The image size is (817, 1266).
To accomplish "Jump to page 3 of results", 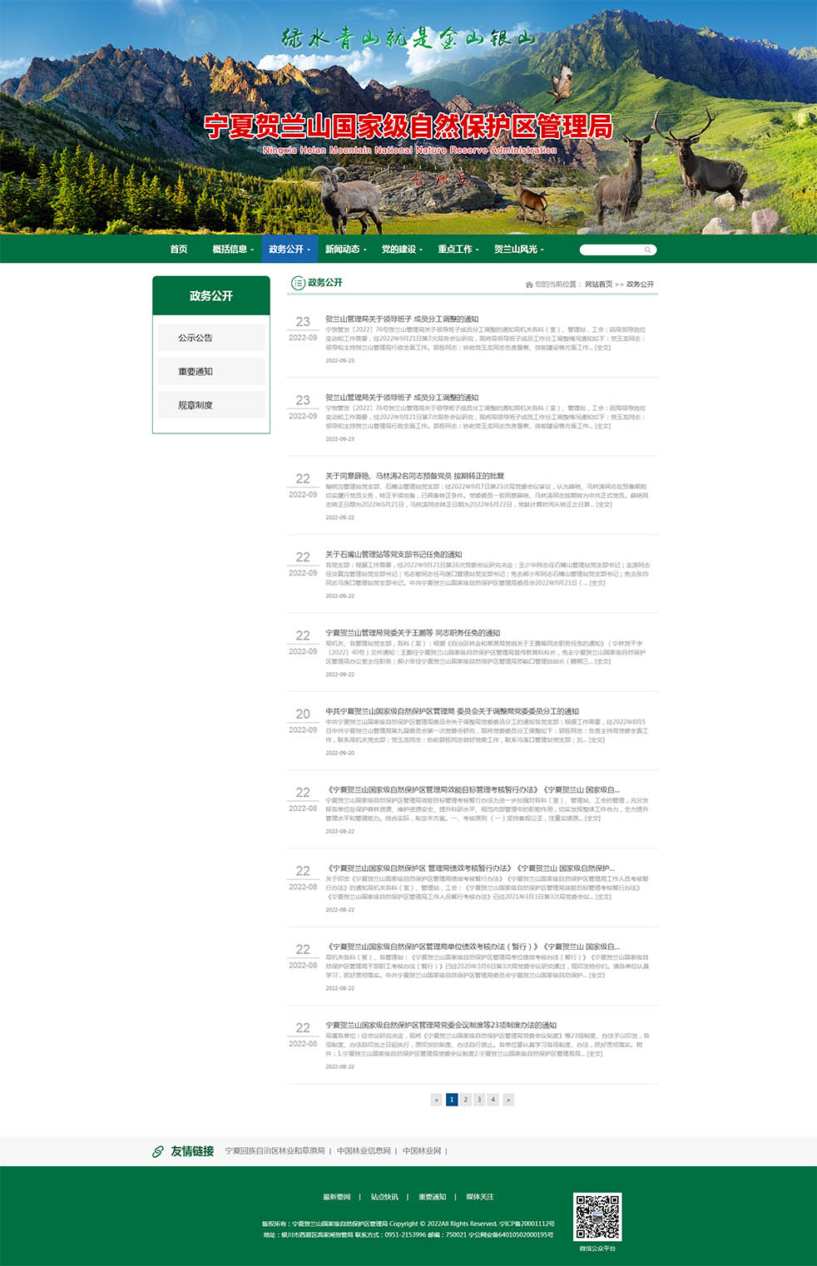I will 479,1100.
